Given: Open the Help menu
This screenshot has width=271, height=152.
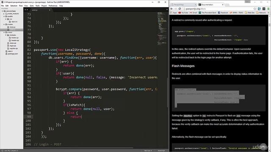Looking at the screenshot, I should pyautogui.click(x=61, y=5).
